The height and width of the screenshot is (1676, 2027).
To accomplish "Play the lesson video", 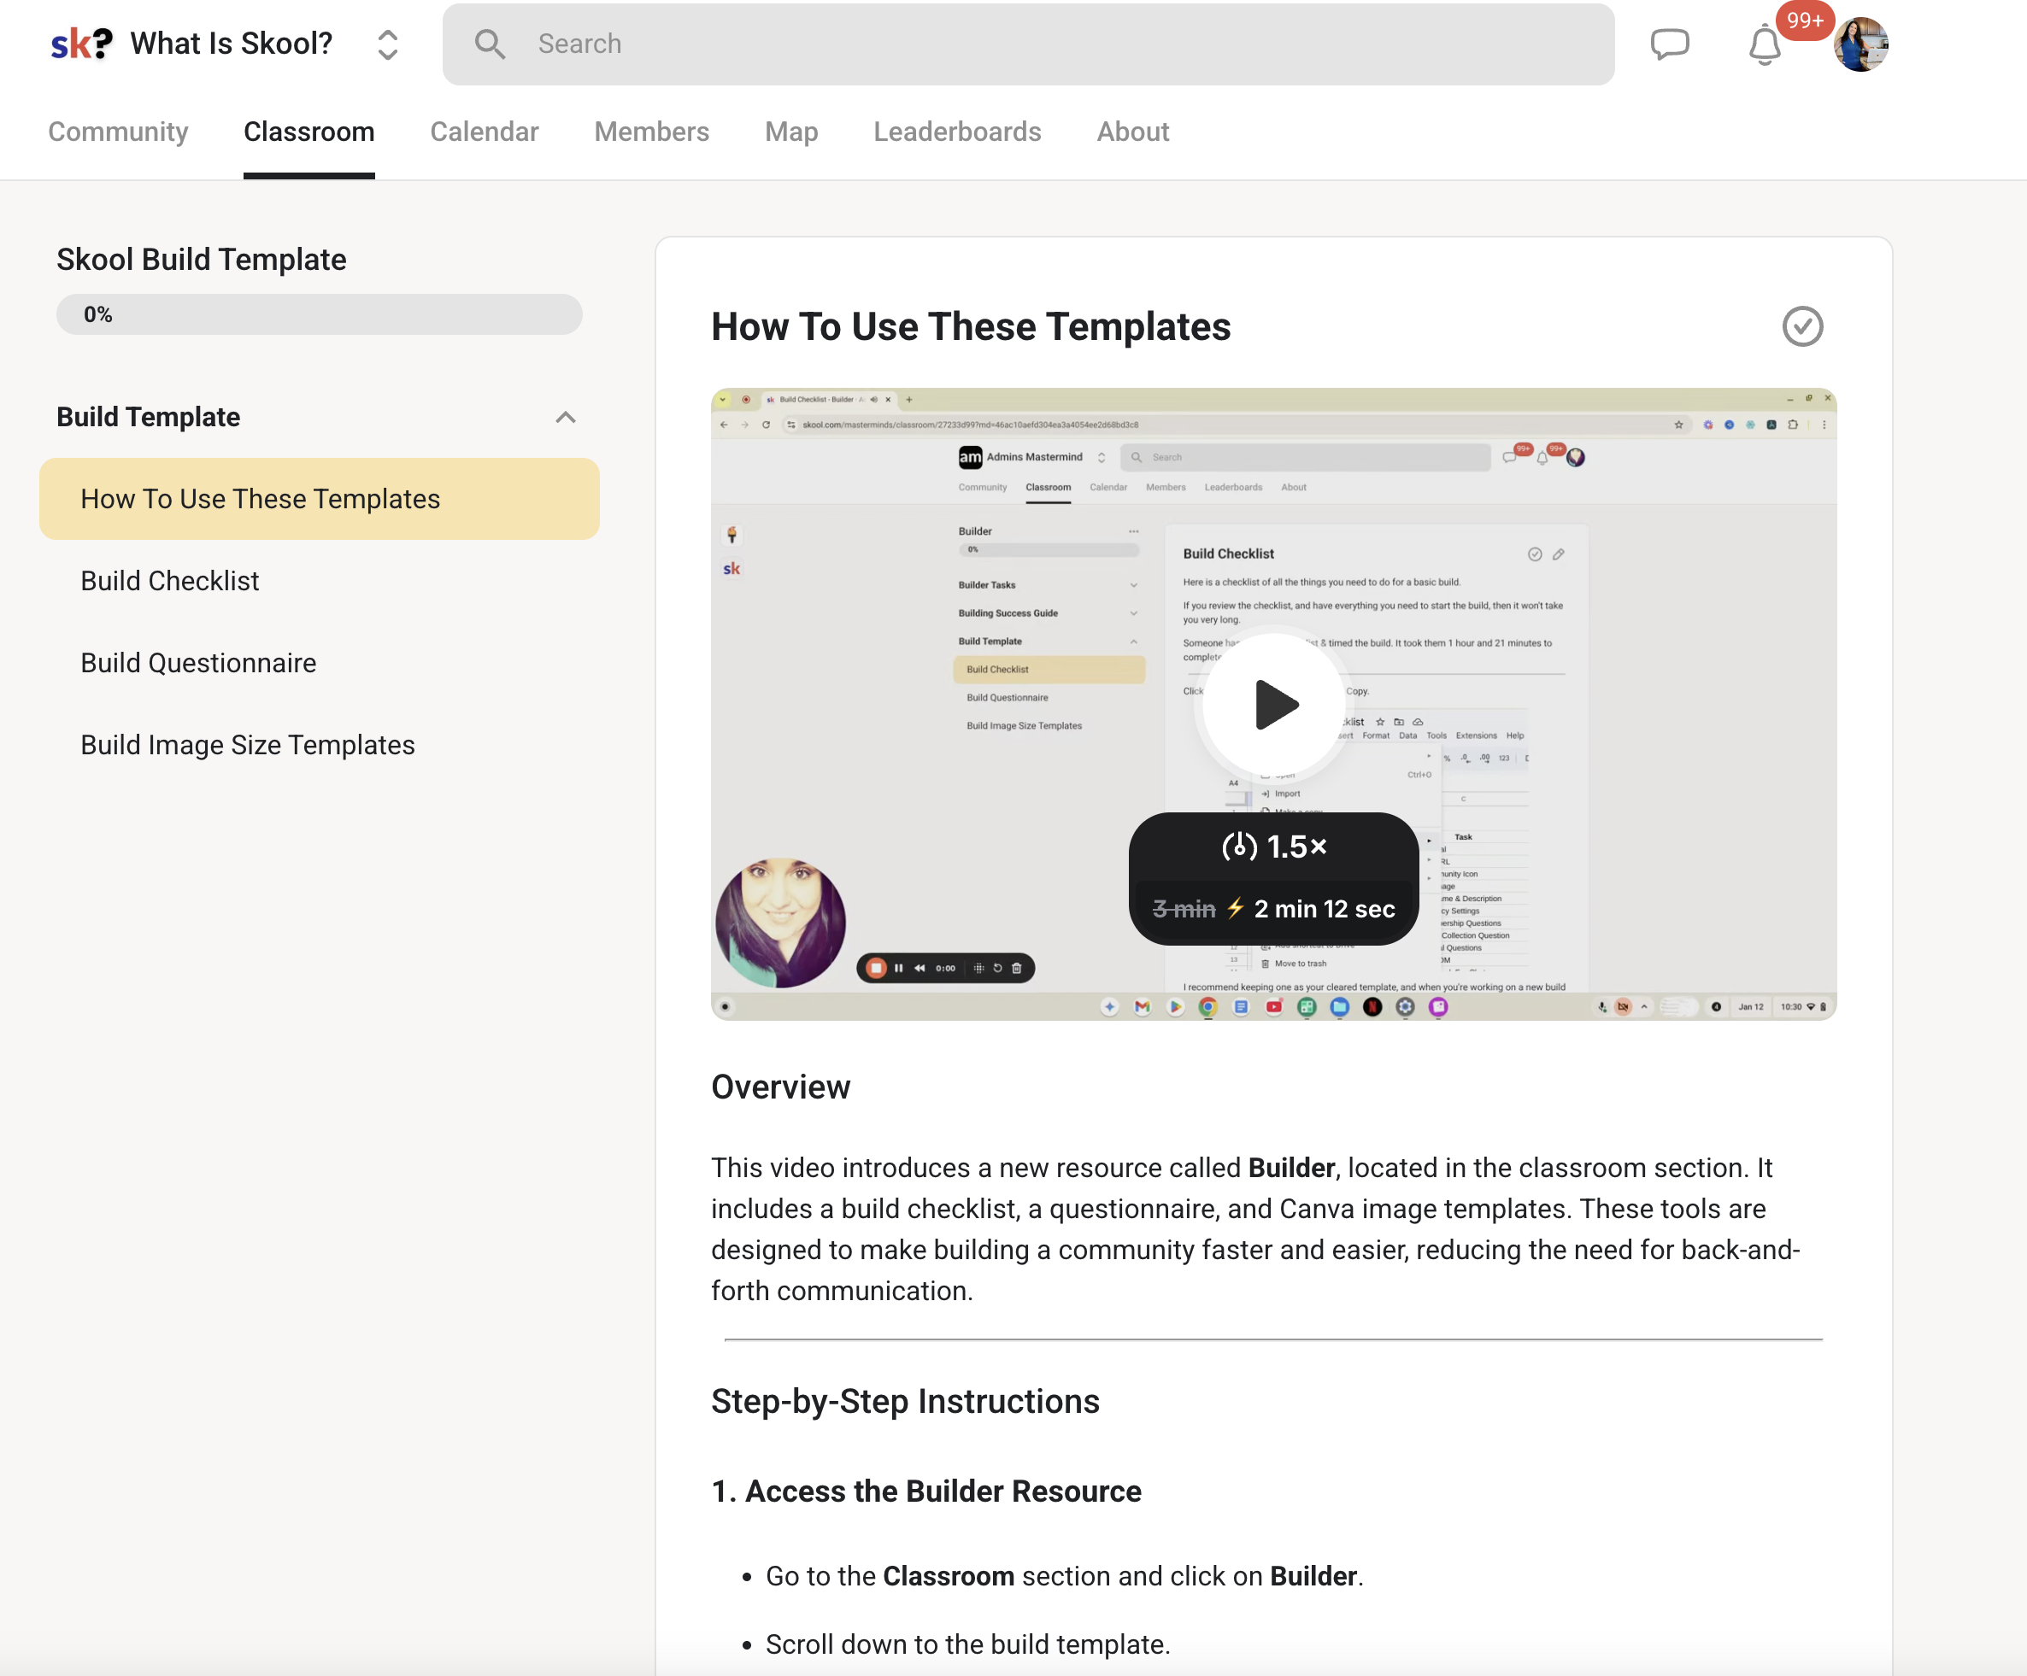I will pos(1274,705).
